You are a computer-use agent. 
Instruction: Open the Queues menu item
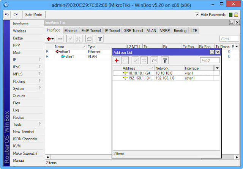[27, 96]
